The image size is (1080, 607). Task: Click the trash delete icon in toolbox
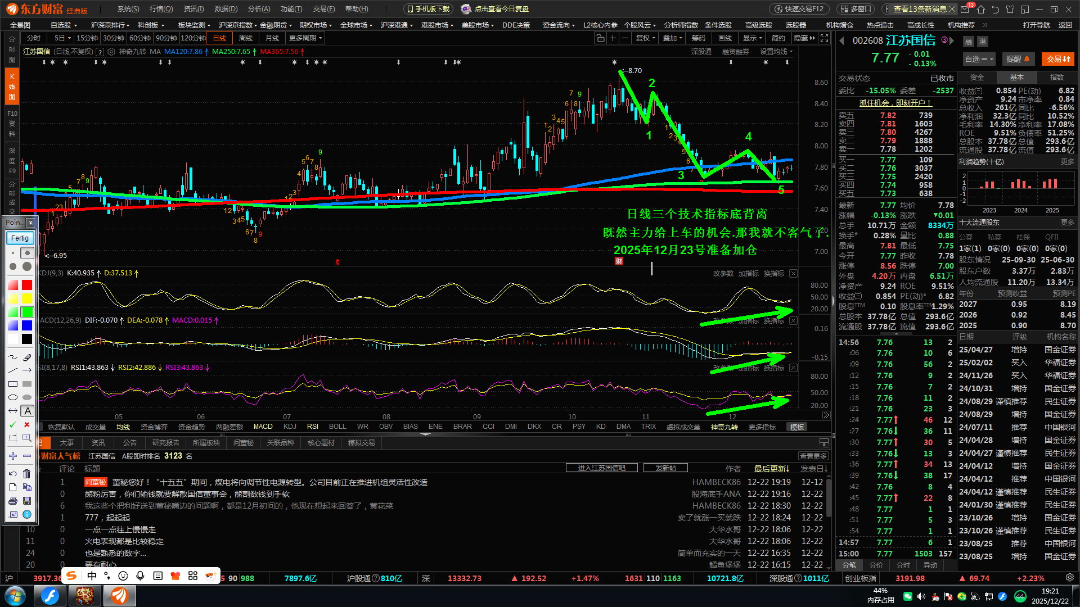click(27, 474)
